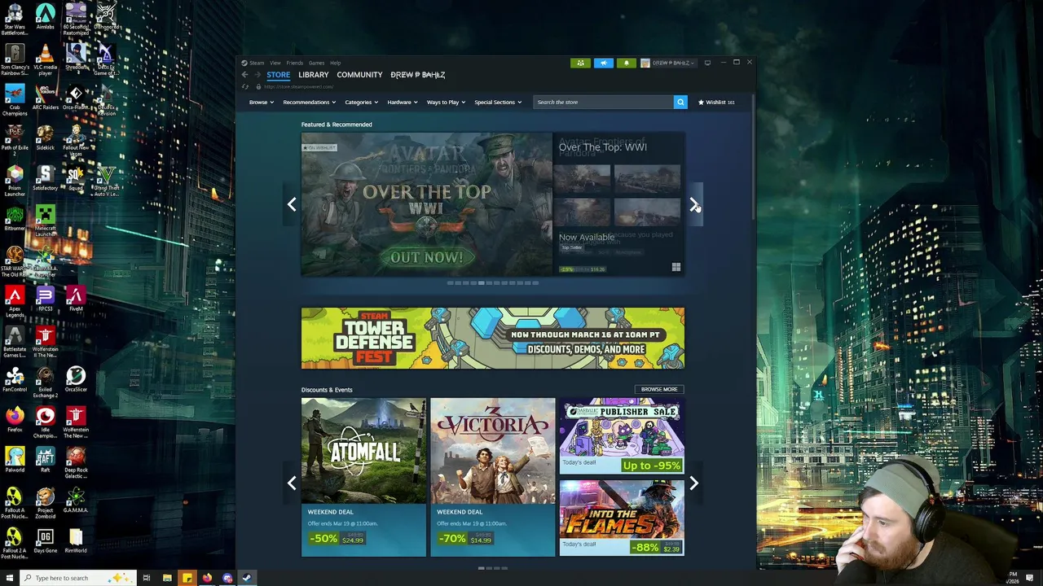
Task: Click in the store search field
Action: pyautogui.click(x=603, y=102)
